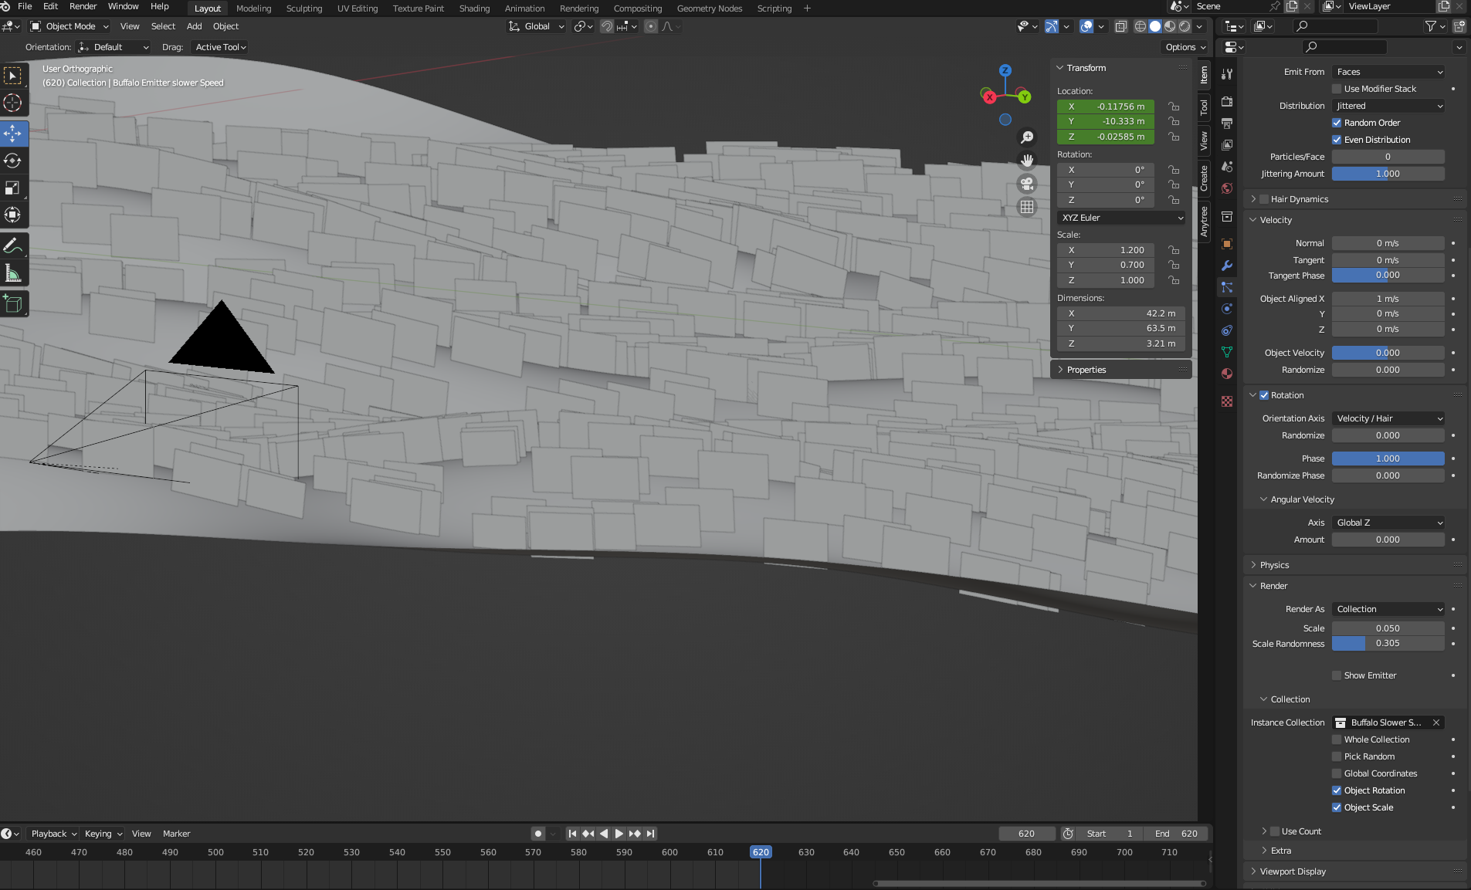1471x890 pixels.
Task: Select the Select Box tool
Action: pos(13,76)
